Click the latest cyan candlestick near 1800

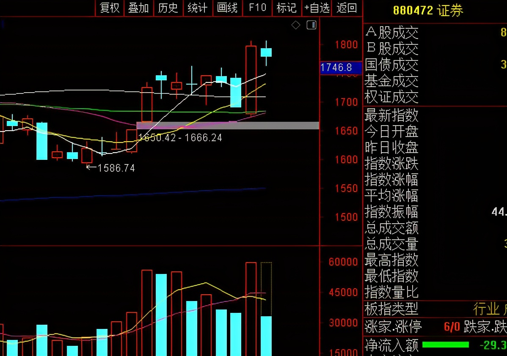point(266,52)
